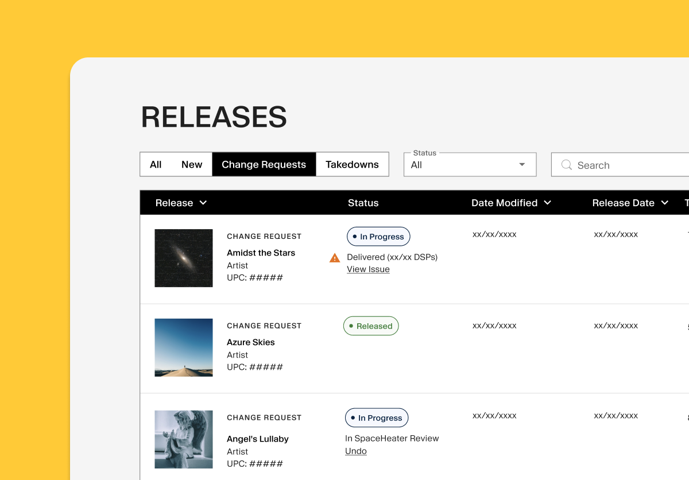This screenshot has width=689, height=480.
Task: Click the search magnifier icon
Action: pyautogui.click(x=566, y=165)
